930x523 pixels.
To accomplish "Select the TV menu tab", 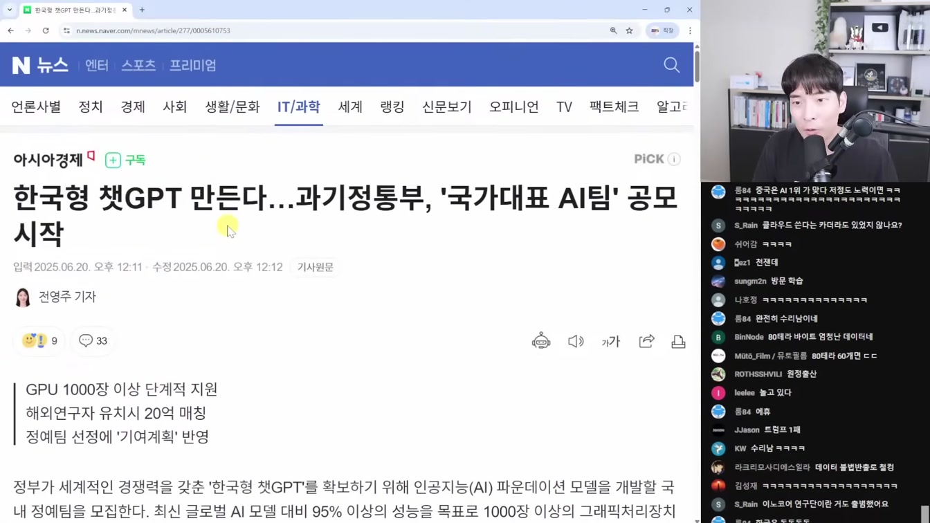I will tap(564, 107).
